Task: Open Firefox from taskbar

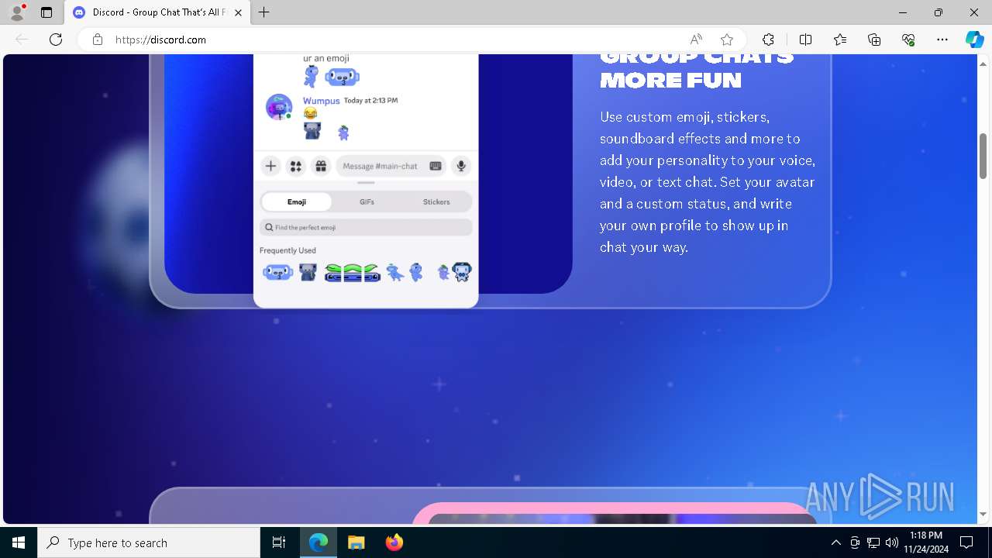Action: pos(394,542)
